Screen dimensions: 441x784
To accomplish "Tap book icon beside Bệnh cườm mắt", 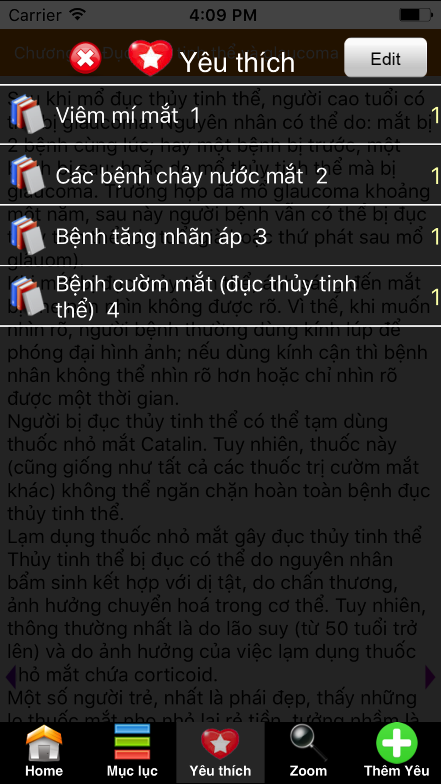I will pyautogui.click(x=27, y=296).
